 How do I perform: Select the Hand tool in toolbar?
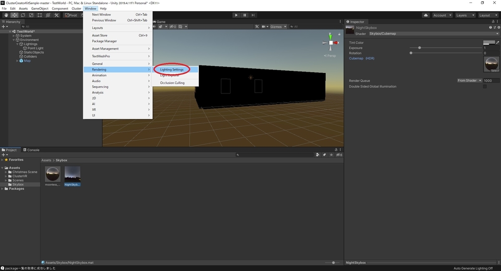6,15
